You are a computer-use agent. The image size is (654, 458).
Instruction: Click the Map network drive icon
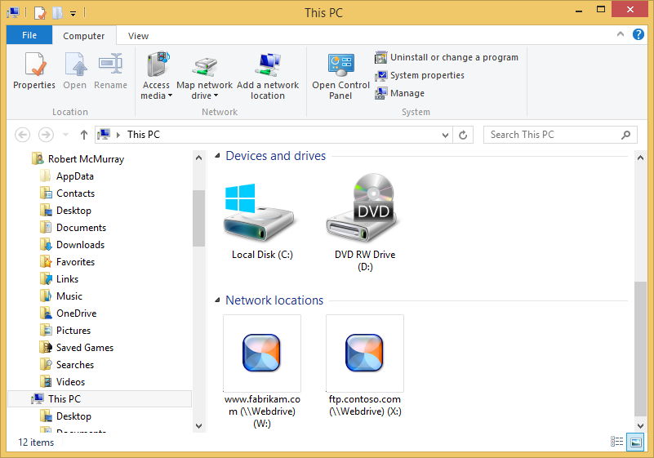pyautogui.click(x=204, y=67)
